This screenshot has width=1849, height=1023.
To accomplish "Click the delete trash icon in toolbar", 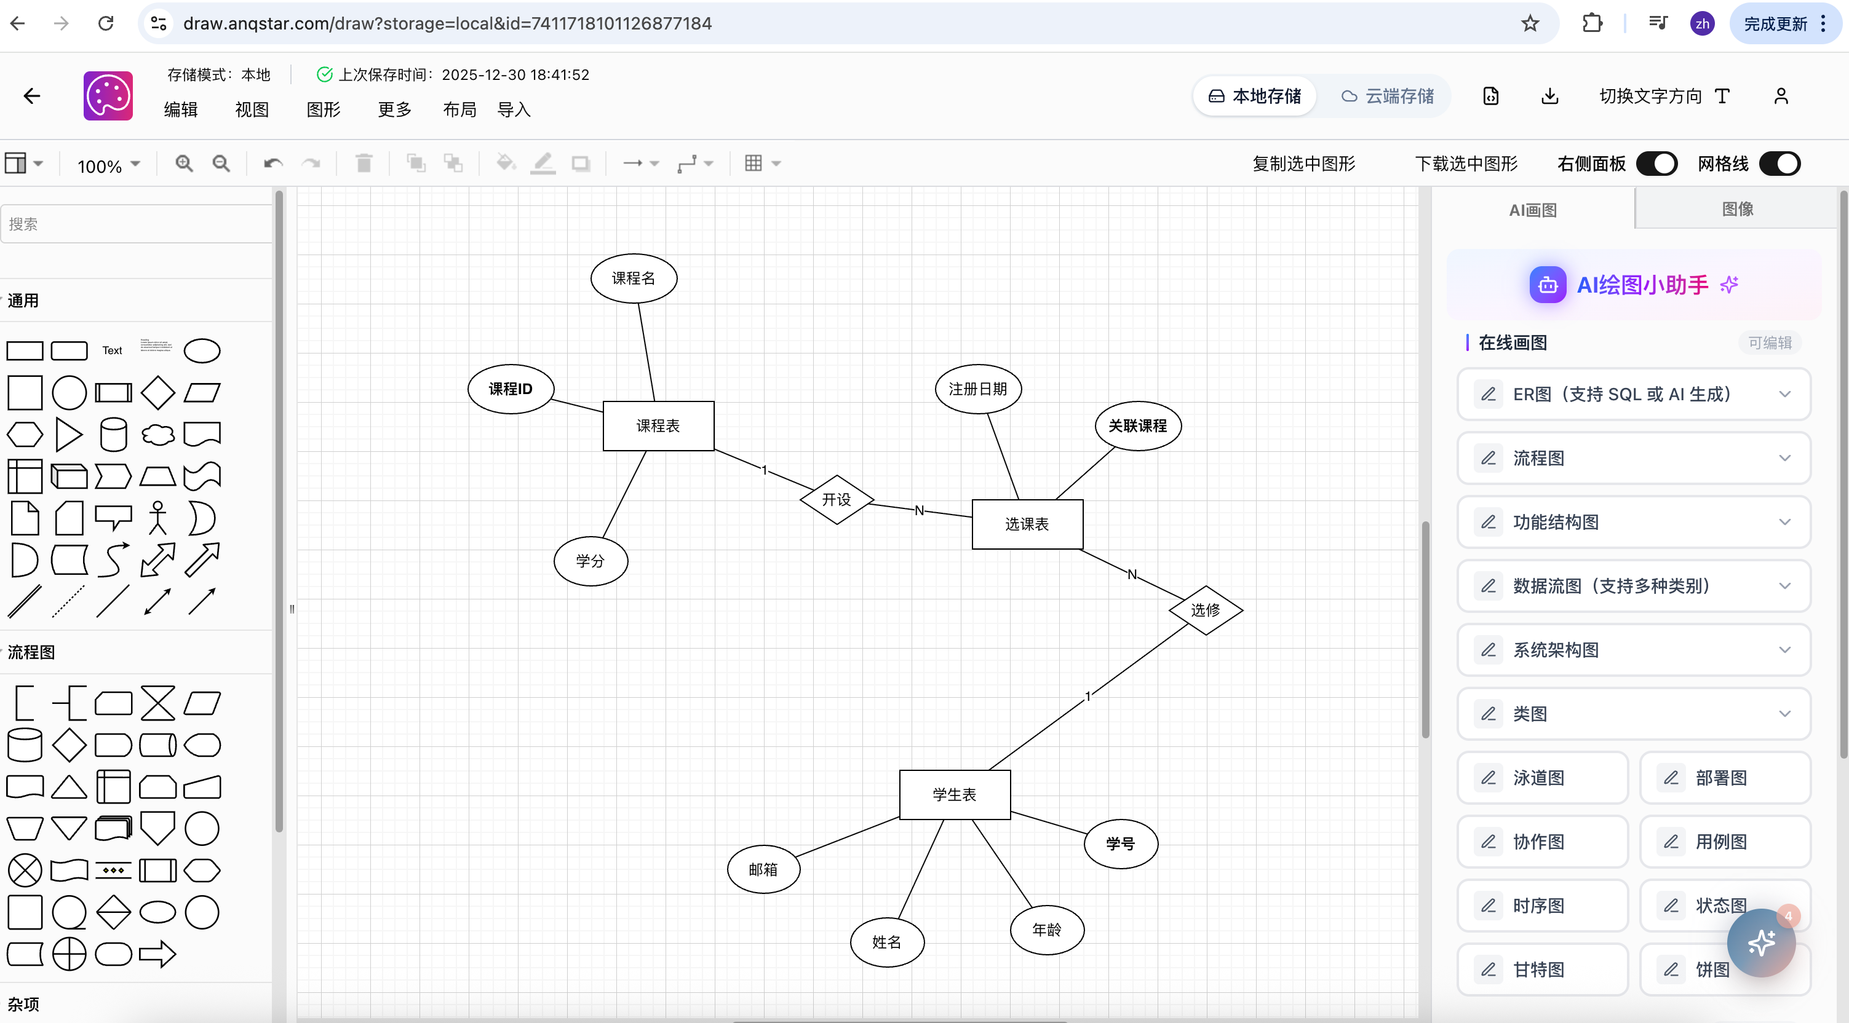I will coord(364,164).
